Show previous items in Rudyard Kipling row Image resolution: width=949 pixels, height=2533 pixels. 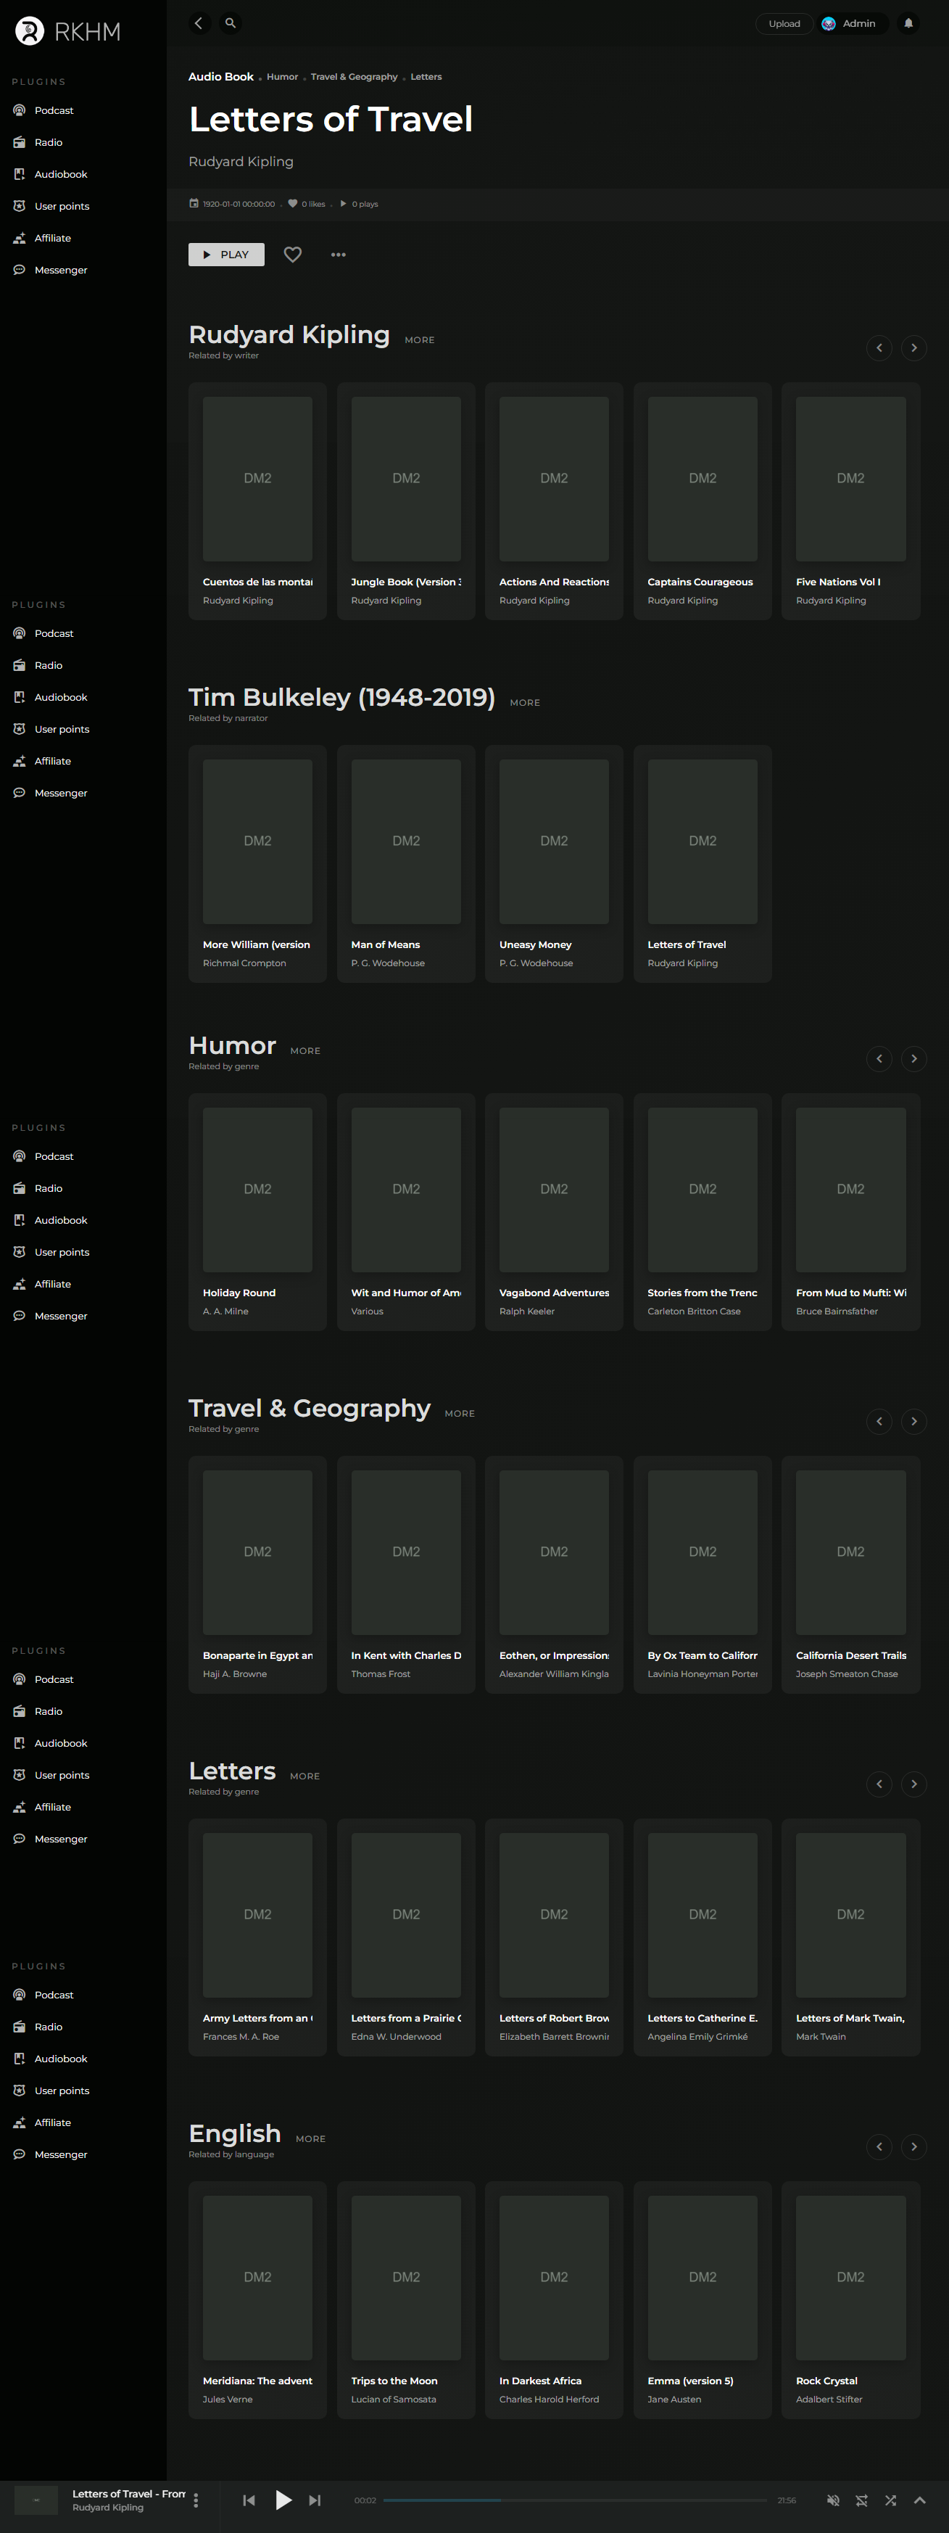tap(879, 348)
